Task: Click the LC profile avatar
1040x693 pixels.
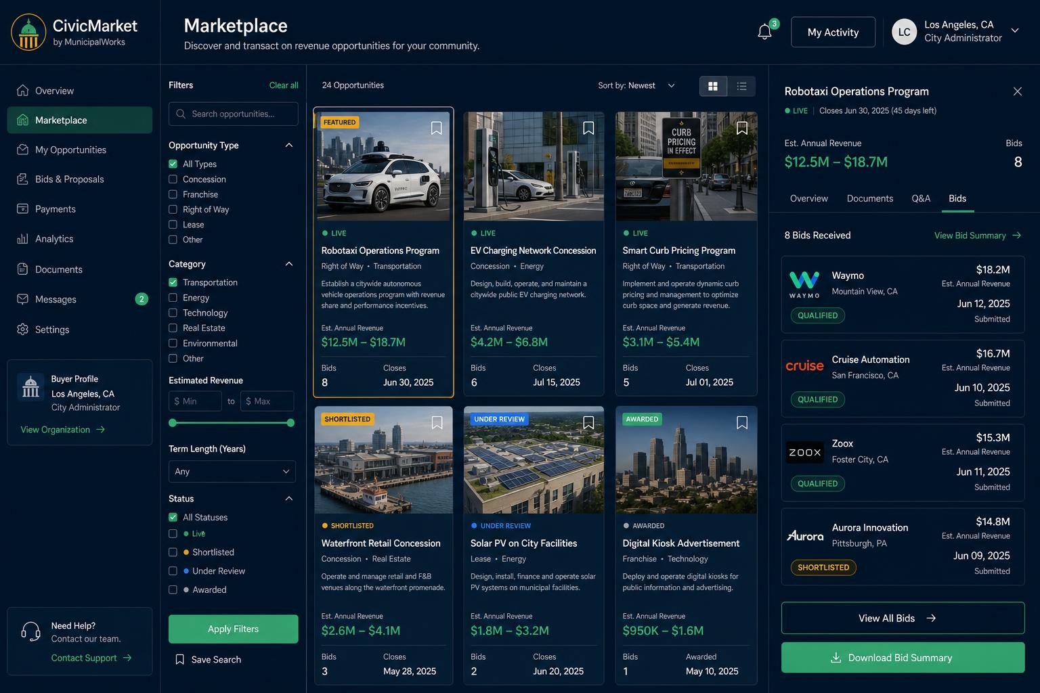Action: (904, 32)
